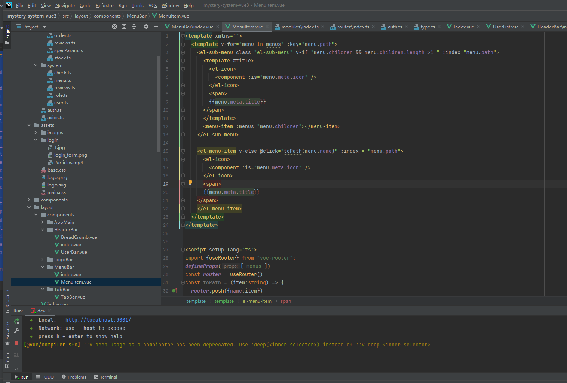Stop the running dev process

click(16, 343)
